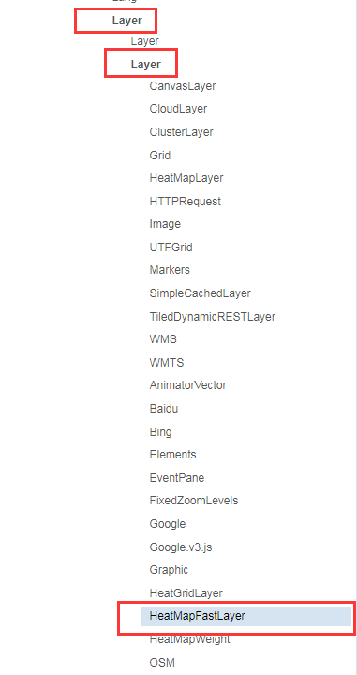357x675 pixels.
Task: Open the Baidu layer entry
Action: click(163, 408)
